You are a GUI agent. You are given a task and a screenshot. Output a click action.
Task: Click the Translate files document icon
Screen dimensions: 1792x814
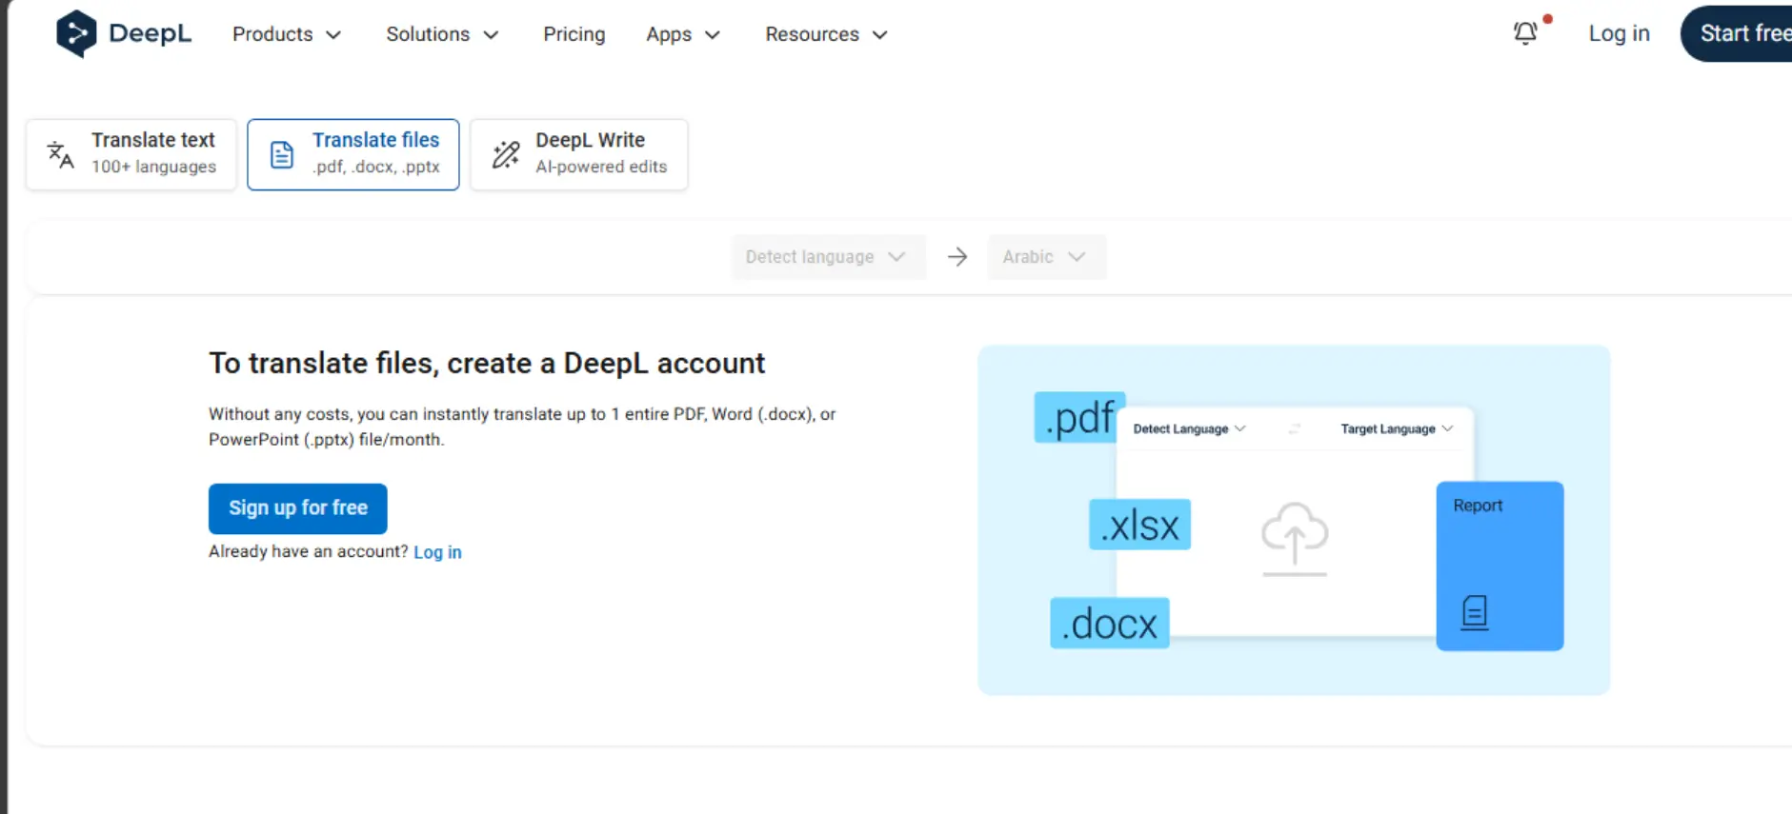pos(282,154)
